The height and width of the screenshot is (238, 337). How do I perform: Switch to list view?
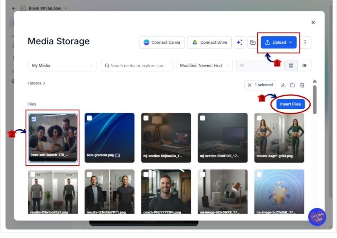(304, 65)
